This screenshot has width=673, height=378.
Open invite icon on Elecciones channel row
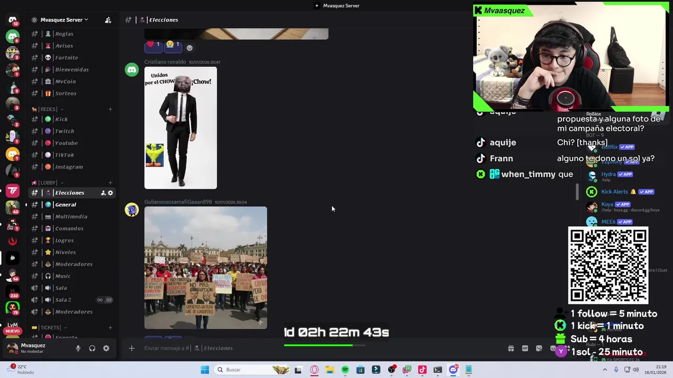tap(103, 193)
